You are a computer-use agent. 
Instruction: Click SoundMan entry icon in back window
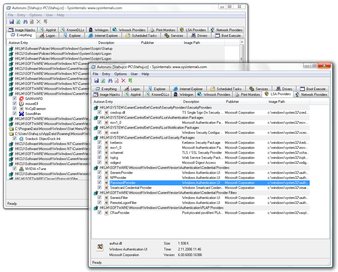point(21,113)
